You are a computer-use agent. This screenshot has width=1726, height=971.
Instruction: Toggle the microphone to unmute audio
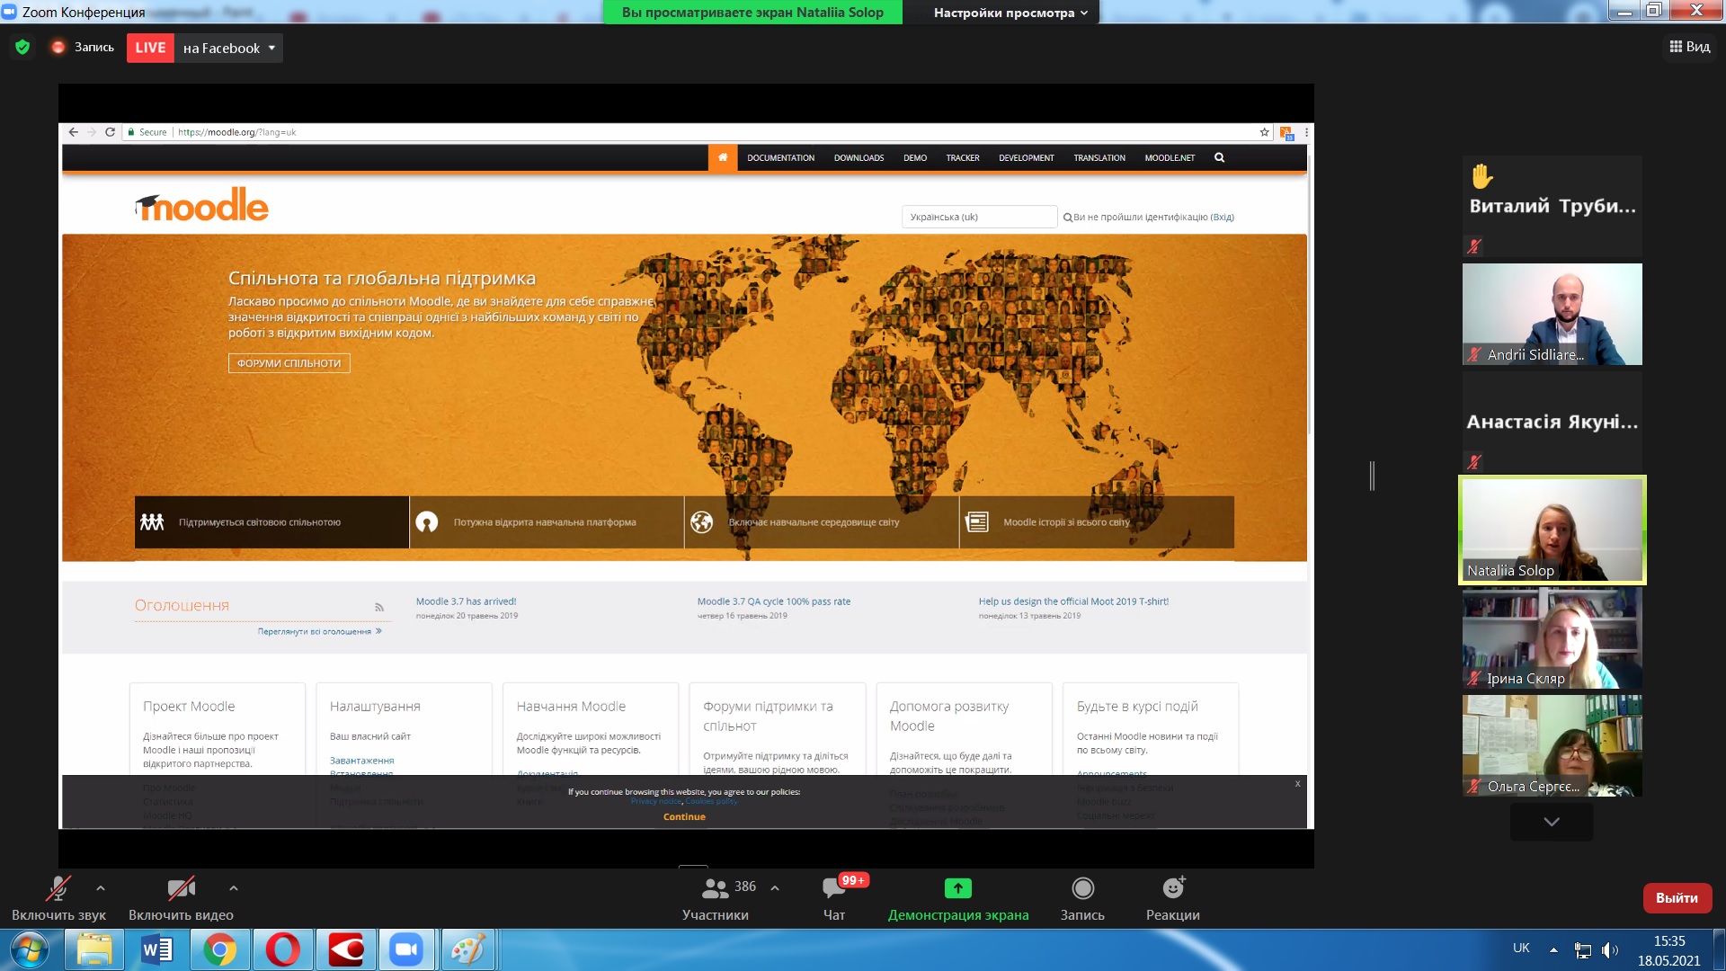[x=58, y=889]
